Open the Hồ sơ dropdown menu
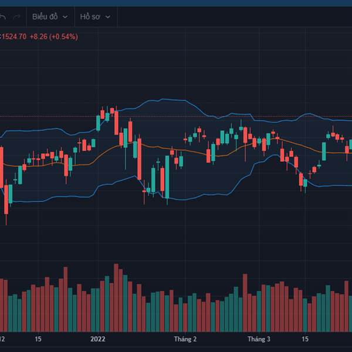This screenshot has width=352, height=352. click(x=96, y=17)
